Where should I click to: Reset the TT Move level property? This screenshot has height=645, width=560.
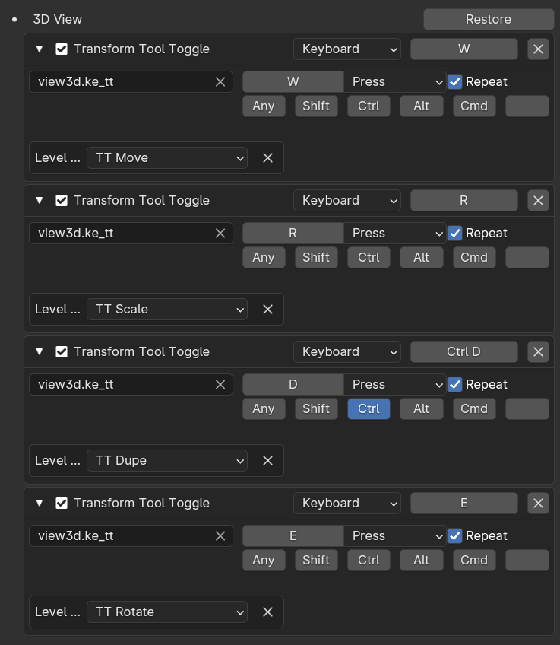coord(267,158)
